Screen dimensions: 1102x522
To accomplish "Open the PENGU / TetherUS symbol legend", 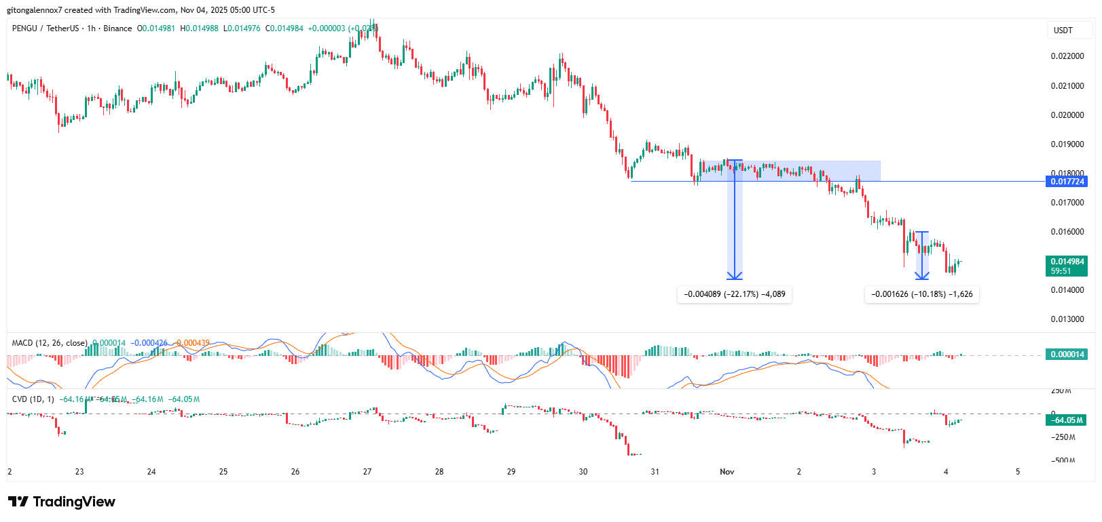I will pos(71,28).
